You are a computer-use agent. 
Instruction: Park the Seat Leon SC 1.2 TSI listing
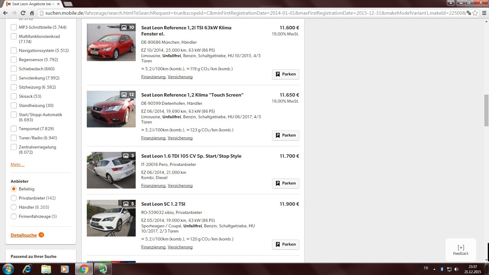[x=285, y=244]
